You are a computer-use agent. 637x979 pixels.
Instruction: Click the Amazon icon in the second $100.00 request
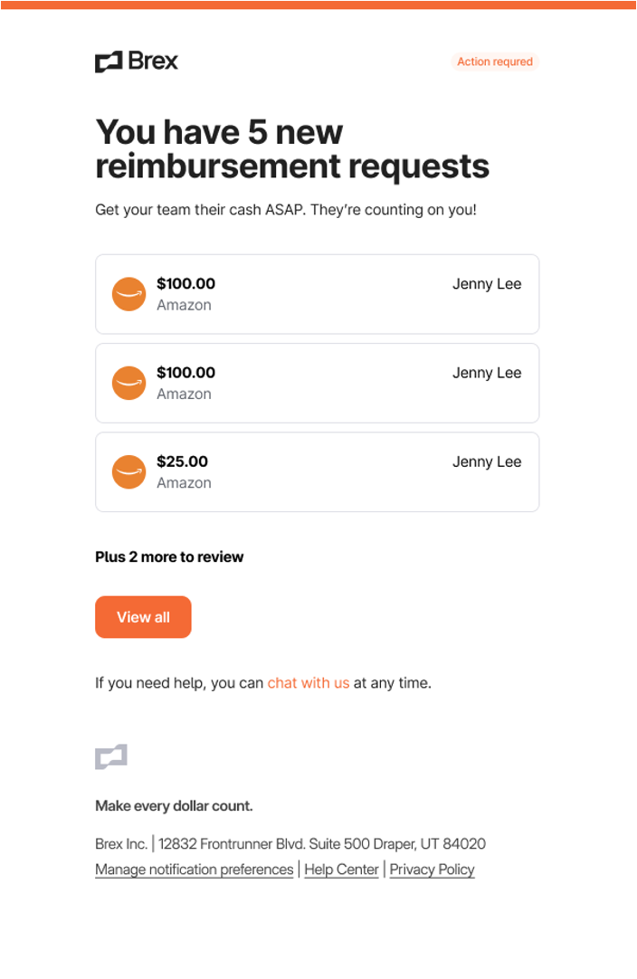128,383
